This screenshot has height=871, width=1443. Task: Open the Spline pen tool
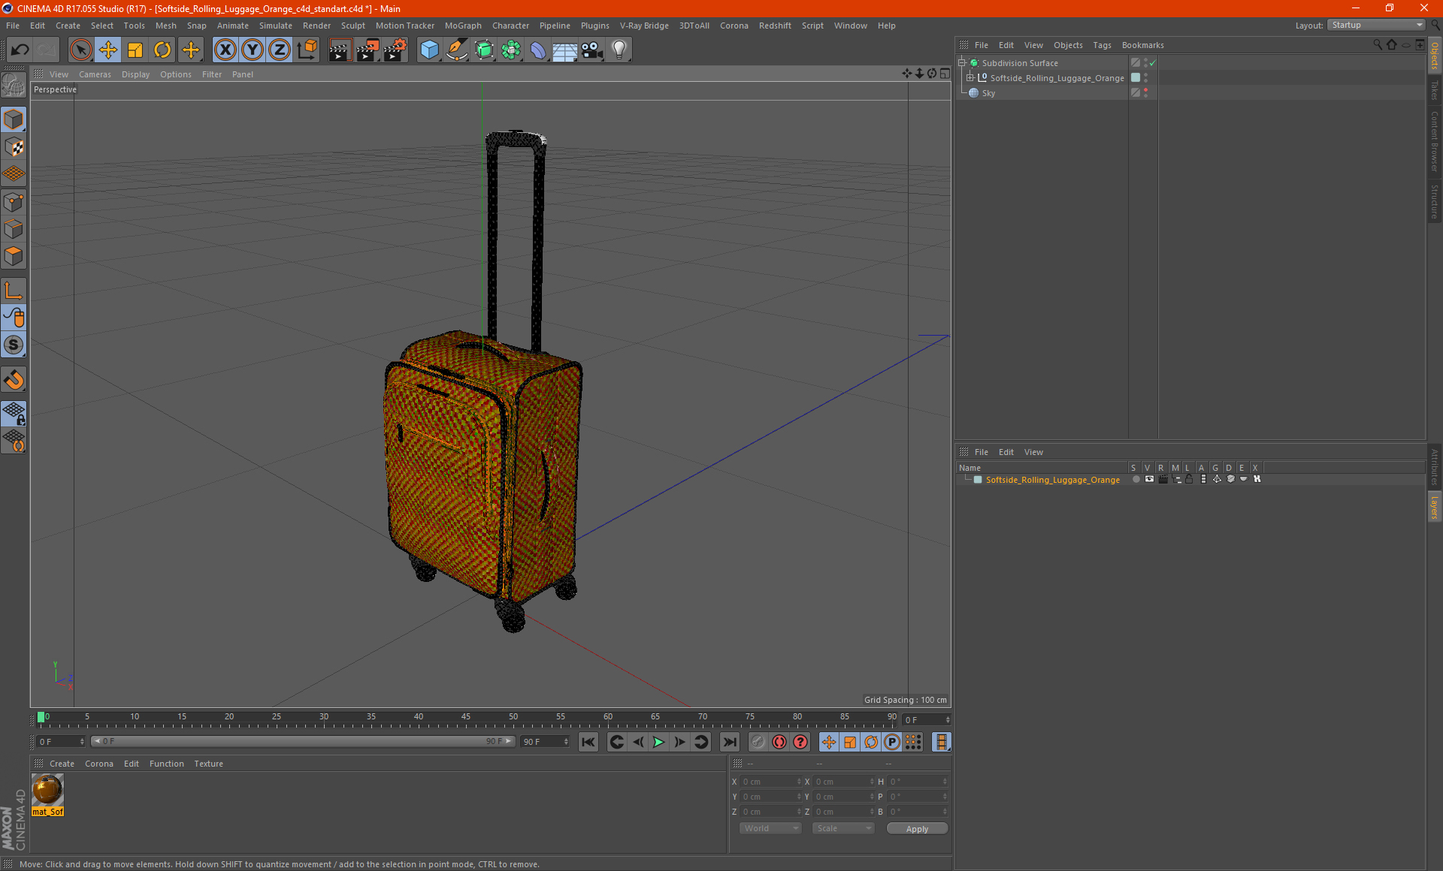point(456,50)
